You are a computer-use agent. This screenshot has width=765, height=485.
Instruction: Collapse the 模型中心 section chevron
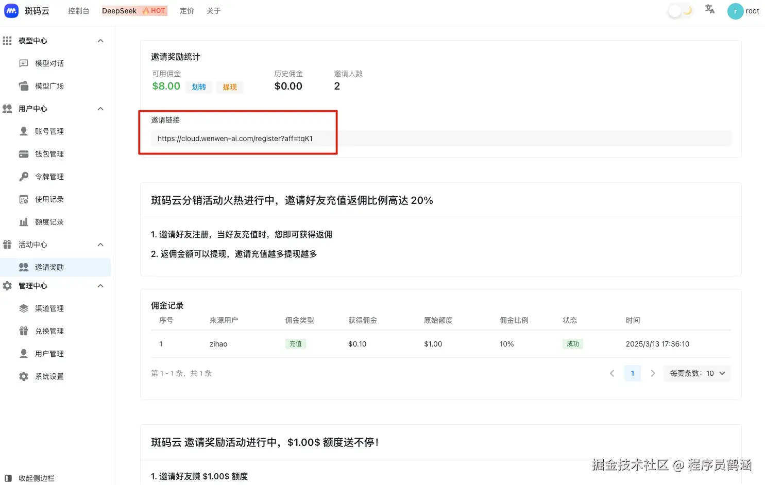click(100, 41)
